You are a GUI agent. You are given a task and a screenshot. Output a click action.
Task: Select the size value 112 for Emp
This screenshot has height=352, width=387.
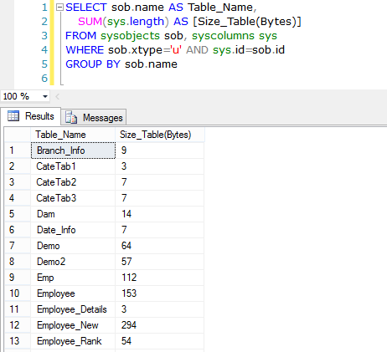(x=160, y=278)
